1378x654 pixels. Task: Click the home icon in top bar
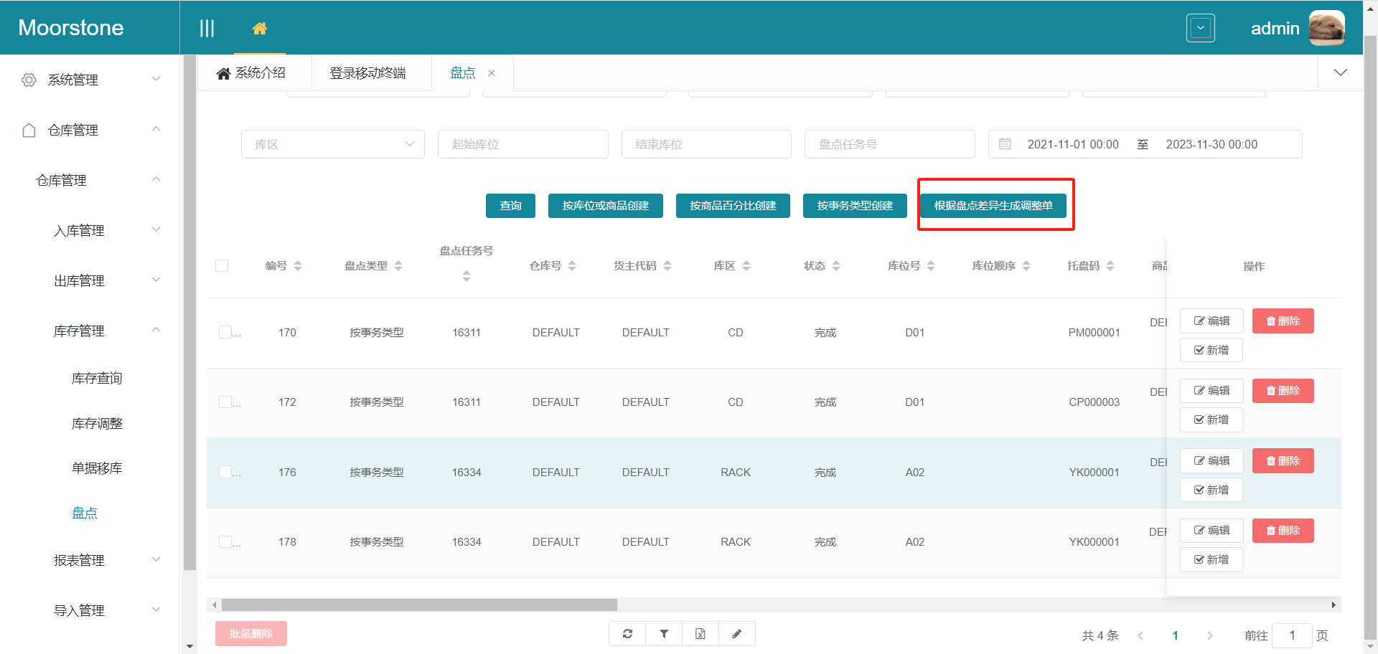coord(260,29)
